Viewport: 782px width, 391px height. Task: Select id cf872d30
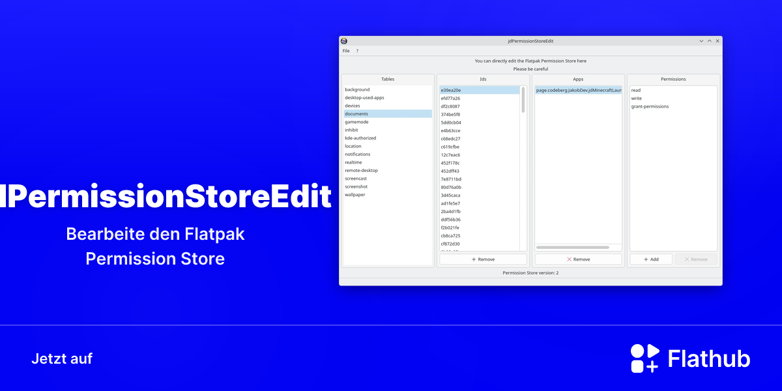480,244
